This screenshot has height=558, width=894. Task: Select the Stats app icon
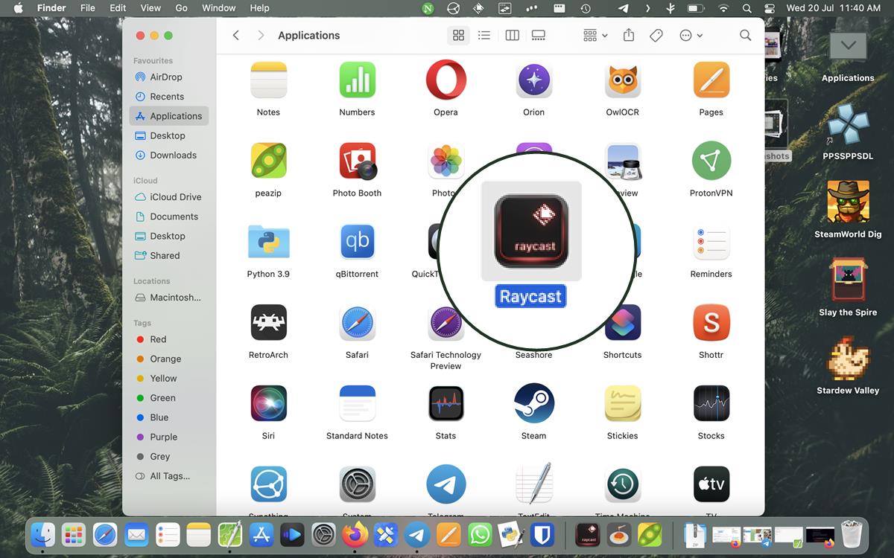click(446, 404)
